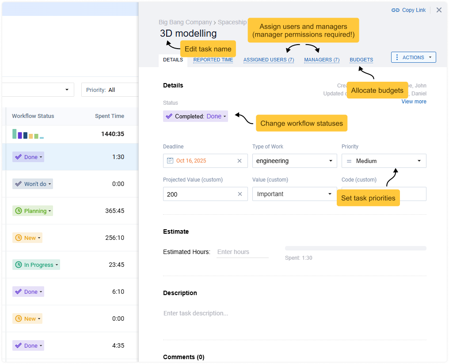Open the Type of Work dropdown

click(x=294, y=161)
